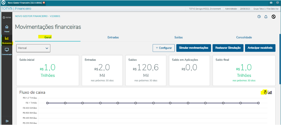Viewport: 281px width, 125px height.
Task: Click the Saldo inicial card
Action: (47, 70)
